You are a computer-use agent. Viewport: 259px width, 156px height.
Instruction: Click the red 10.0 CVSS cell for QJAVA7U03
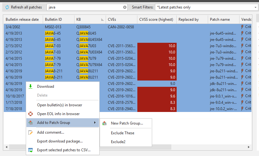click(157, 46)
